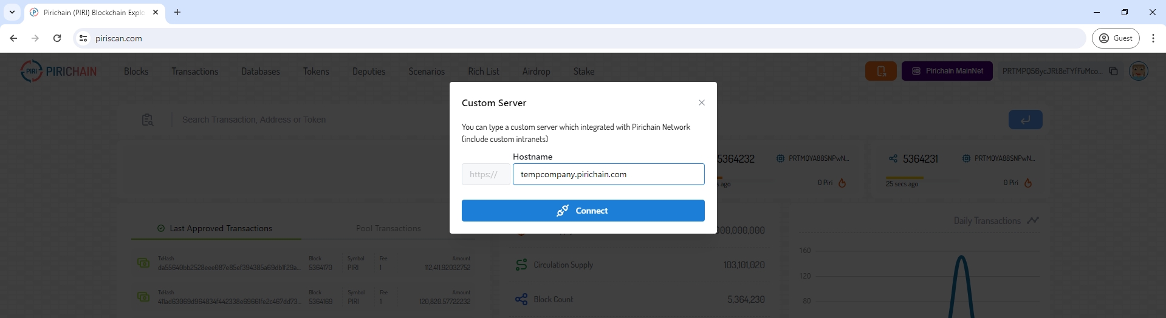The image size is (1166, 318).
Task: Select Last Approved Transactions tab
Action: coord(216,228)
